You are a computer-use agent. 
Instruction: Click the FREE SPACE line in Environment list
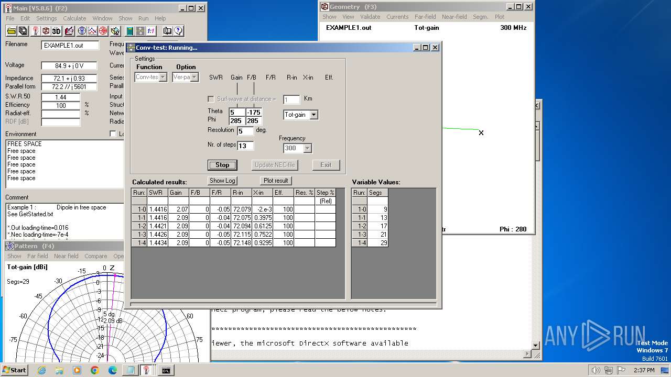[25, 144]
